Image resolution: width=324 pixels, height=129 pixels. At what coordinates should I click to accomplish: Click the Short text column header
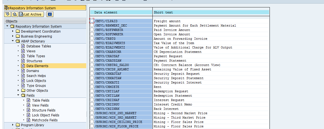pyautogui.click(x=163, y=12)
